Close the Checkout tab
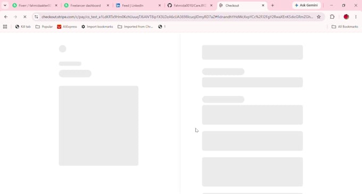 point(263,5)
